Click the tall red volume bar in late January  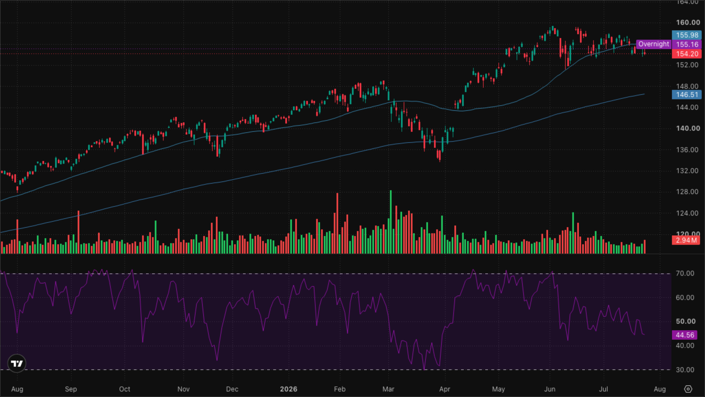coord(337,223)
